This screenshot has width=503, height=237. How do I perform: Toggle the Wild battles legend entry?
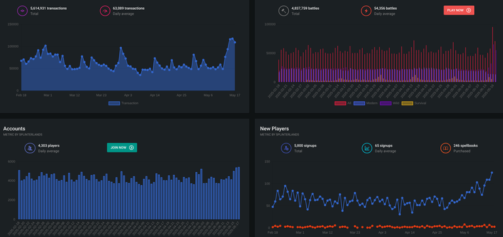click(390, 103)
